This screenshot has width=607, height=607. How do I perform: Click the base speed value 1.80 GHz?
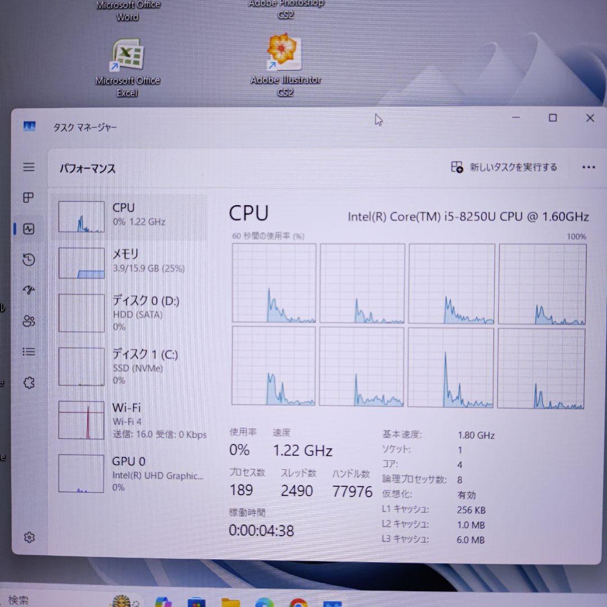476,436
